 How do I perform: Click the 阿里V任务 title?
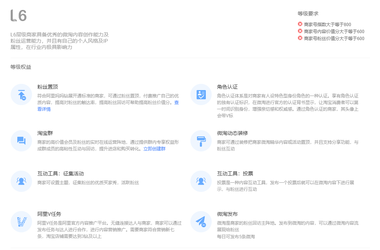coord(49,214)
